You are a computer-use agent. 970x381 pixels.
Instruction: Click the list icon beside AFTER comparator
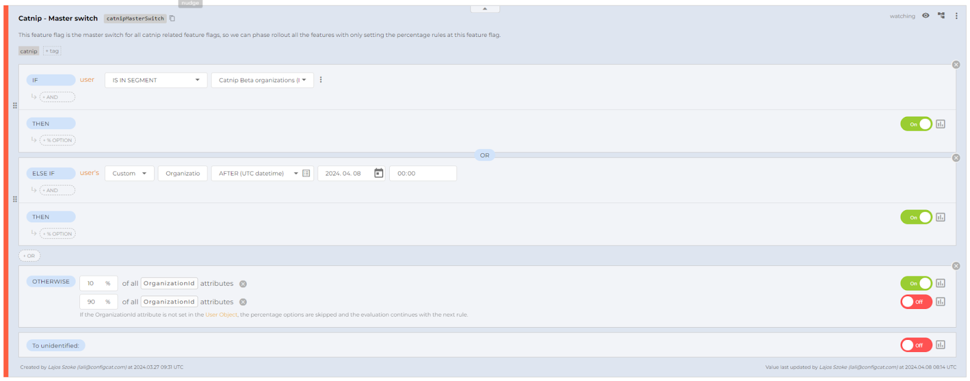click(306, 173)
